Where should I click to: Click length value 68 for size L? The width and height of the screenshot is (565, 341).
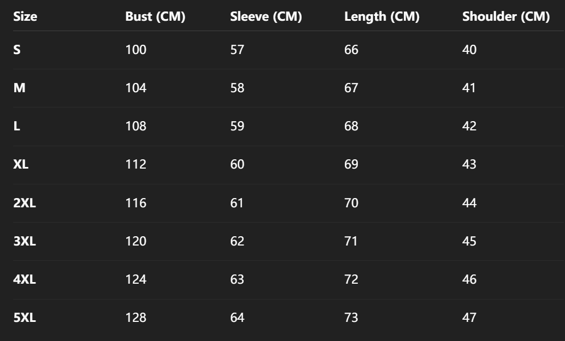pyautogui.click(x=351, y=126)
